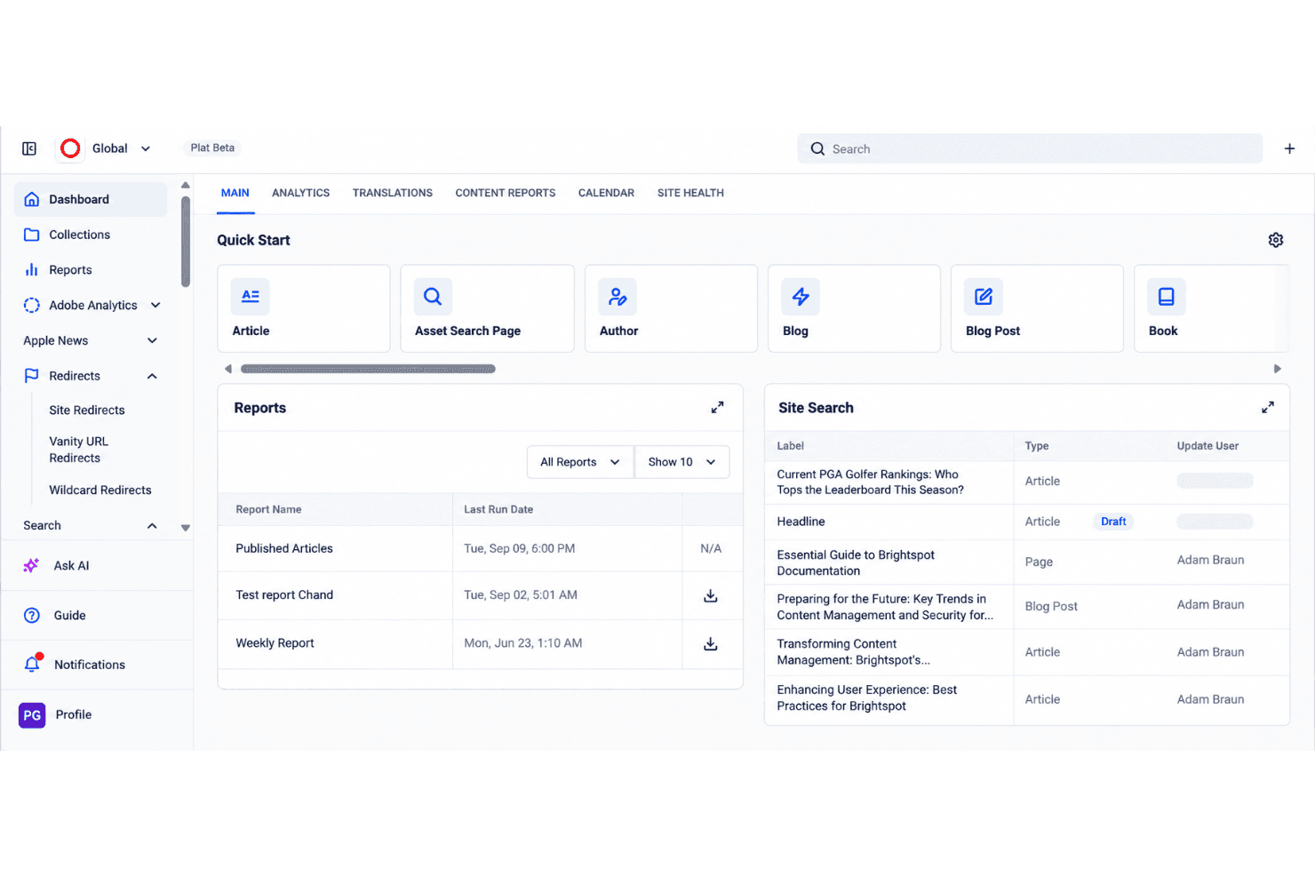This screenshot has width=1315, height=877.
Task: Click the plus icon beside search bar
Action: tap(1289, 148)
